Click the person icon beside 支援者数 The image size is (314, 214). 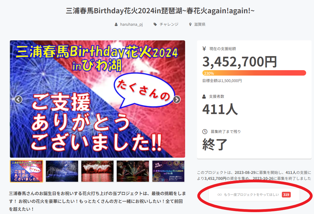coord(204,96)
